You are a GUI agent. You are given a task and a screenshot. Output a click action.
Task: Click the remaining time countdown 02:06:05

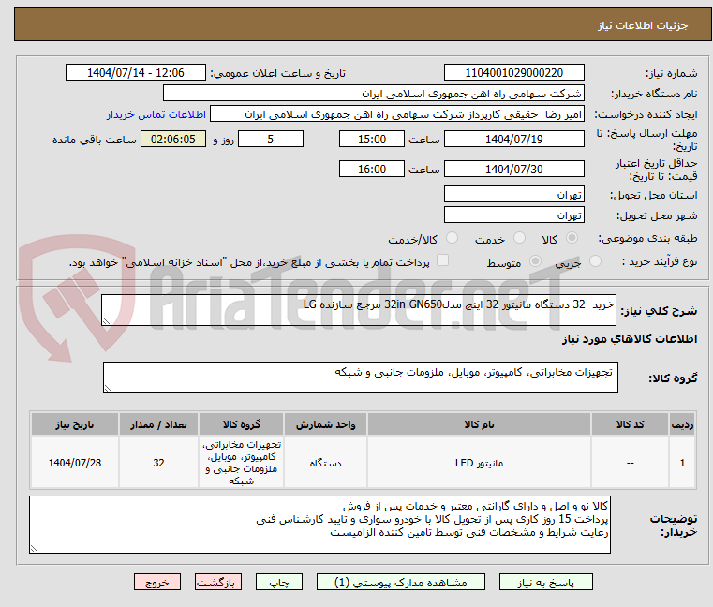tap(172, 140)
